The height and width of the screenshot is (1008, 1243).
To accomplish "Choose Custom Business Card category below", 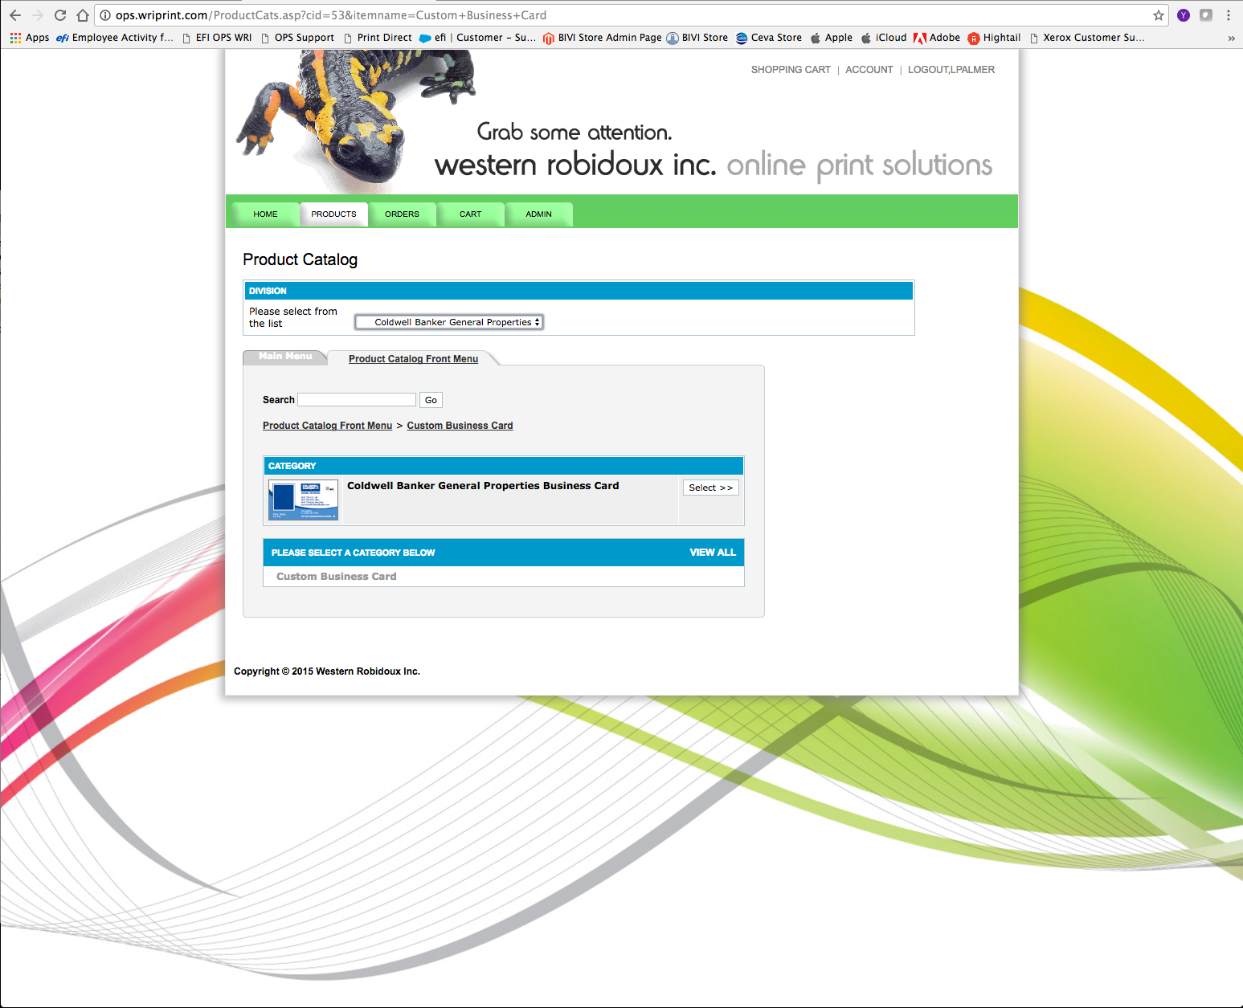I will 337,577.
